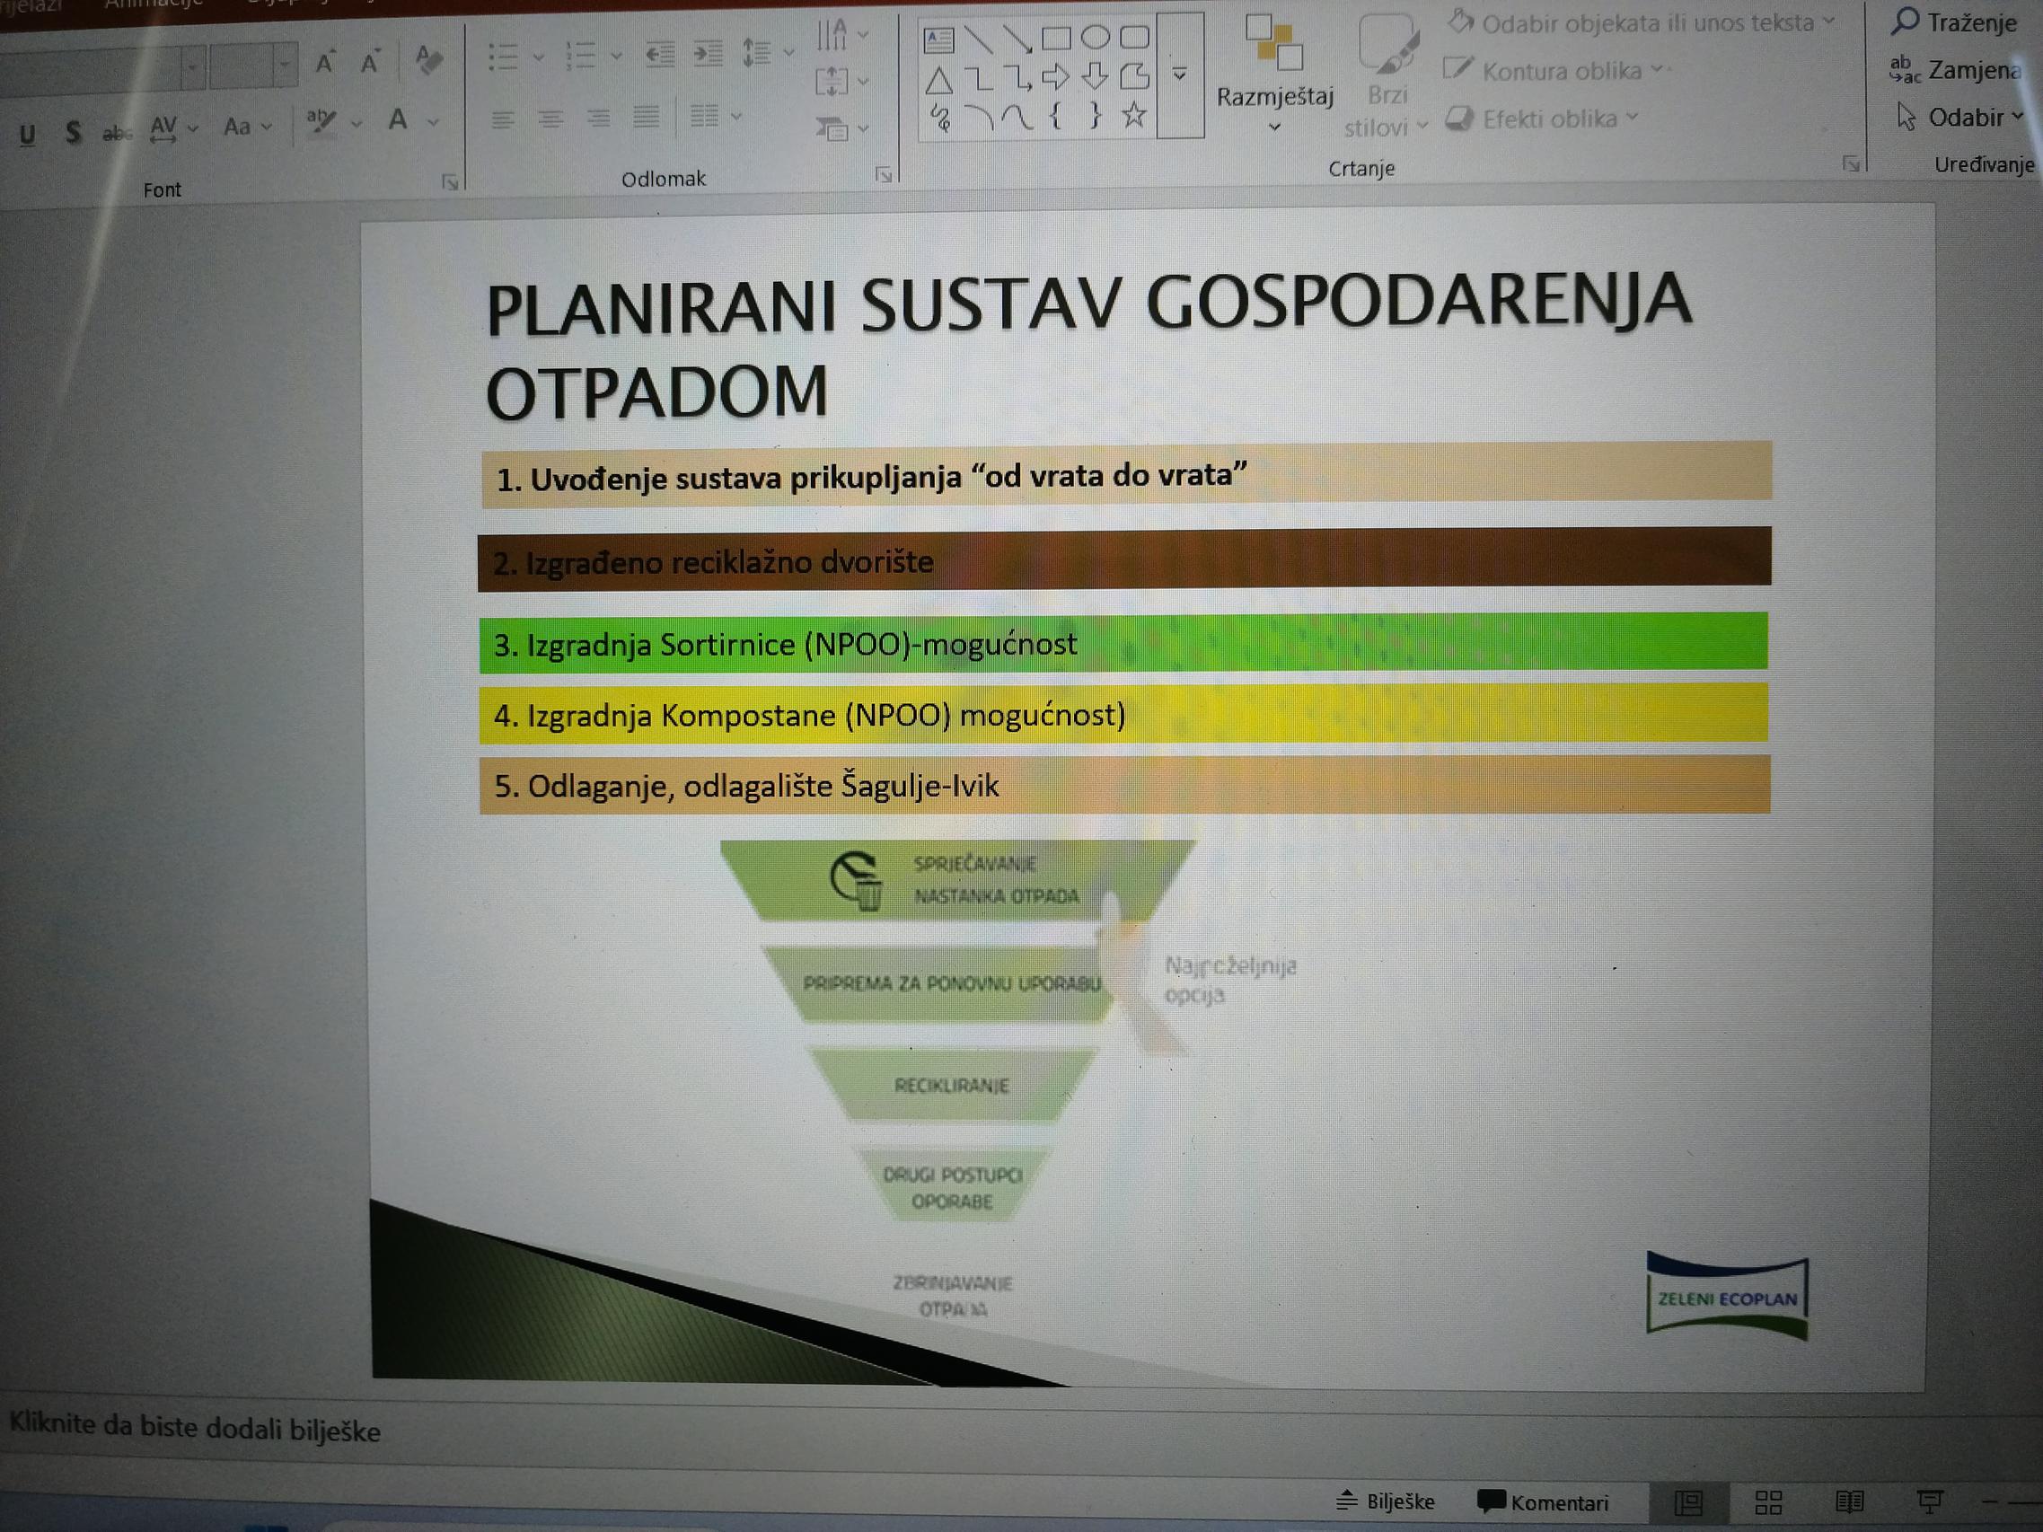Viewport: 2043px width, 1532px height.
Task: Toggle strikethrough abc formatting
Action: click(117, 134)
